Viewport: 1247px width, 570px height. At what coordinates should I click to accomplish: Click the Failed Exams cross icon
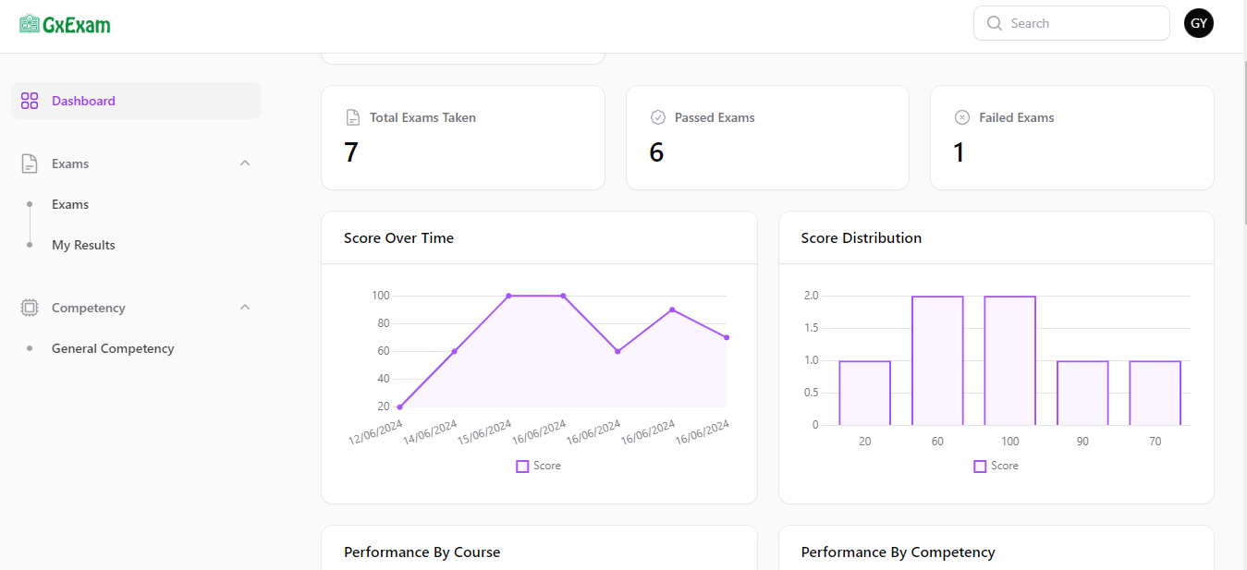pyautogui.click(x=961, y=117)
